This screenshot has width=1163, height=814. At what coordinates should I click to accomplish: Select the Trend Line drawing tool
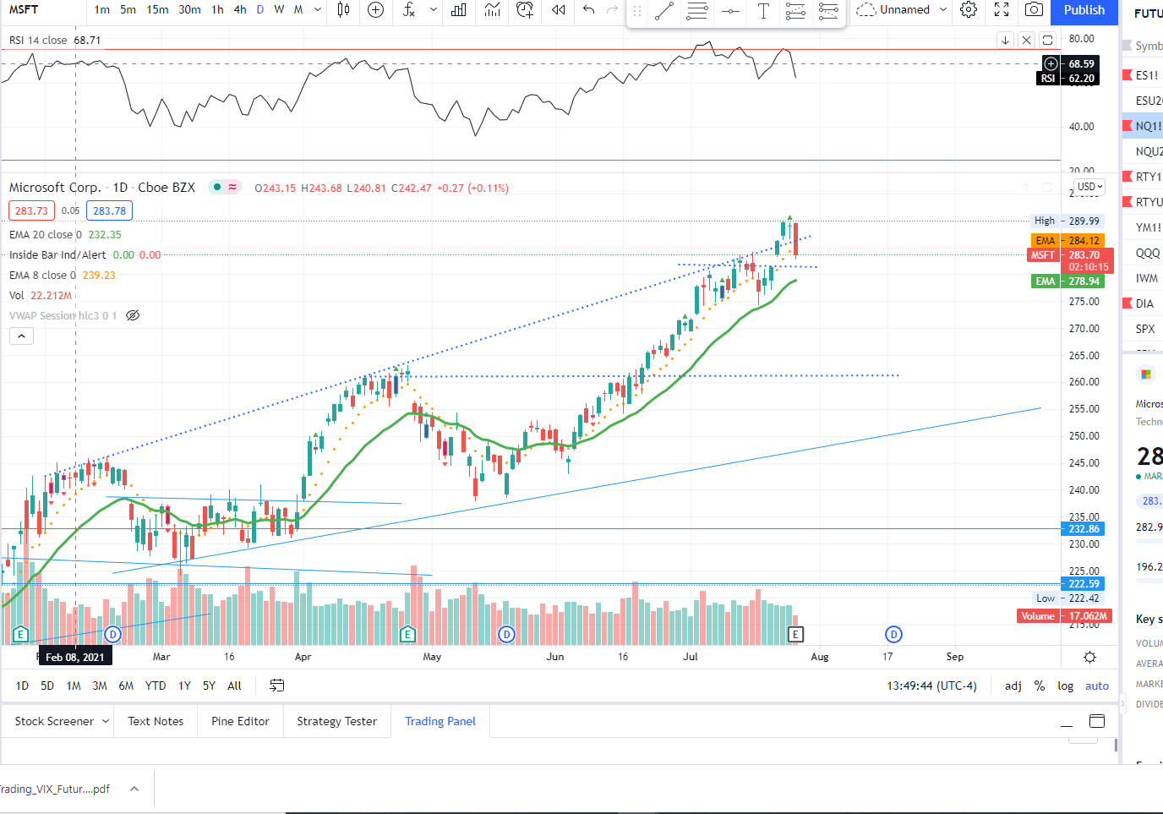pyautogui.click(x=664, y=11)
